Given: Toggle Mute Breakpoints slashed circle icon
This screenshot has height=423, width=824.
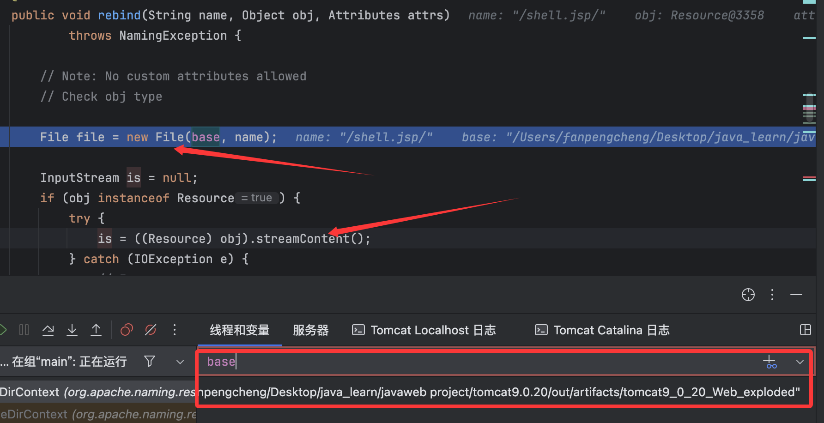Looking at the screenshot, I should click(x=151, y=330).
